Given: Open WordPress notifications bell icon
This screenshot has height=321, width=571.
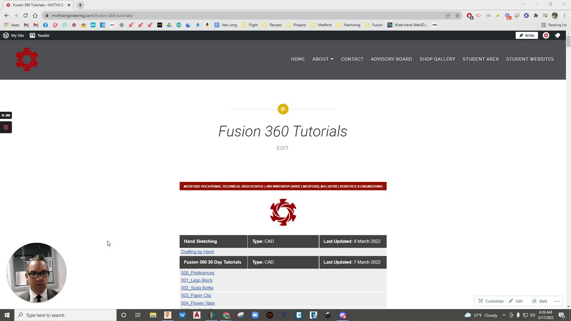Looking at the screenshot, I should (558, 35).
